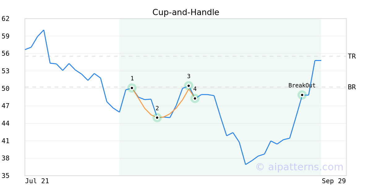Select pattern point marker 4
This screenshot has width=371, height=194.
click(195, 99)
